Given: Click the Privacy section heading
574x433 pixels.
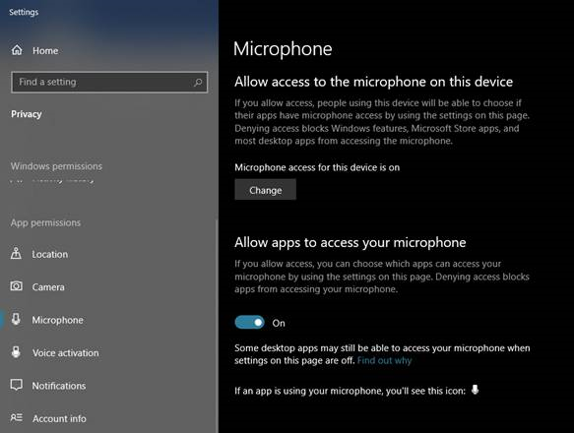Looking at the screenshot, I should click(27, 114).
